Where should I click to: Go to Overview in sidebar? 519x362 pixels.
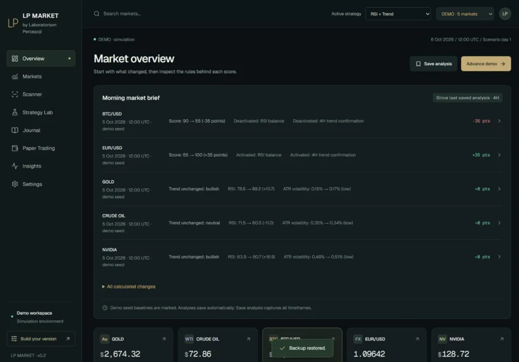coord(41,59)
